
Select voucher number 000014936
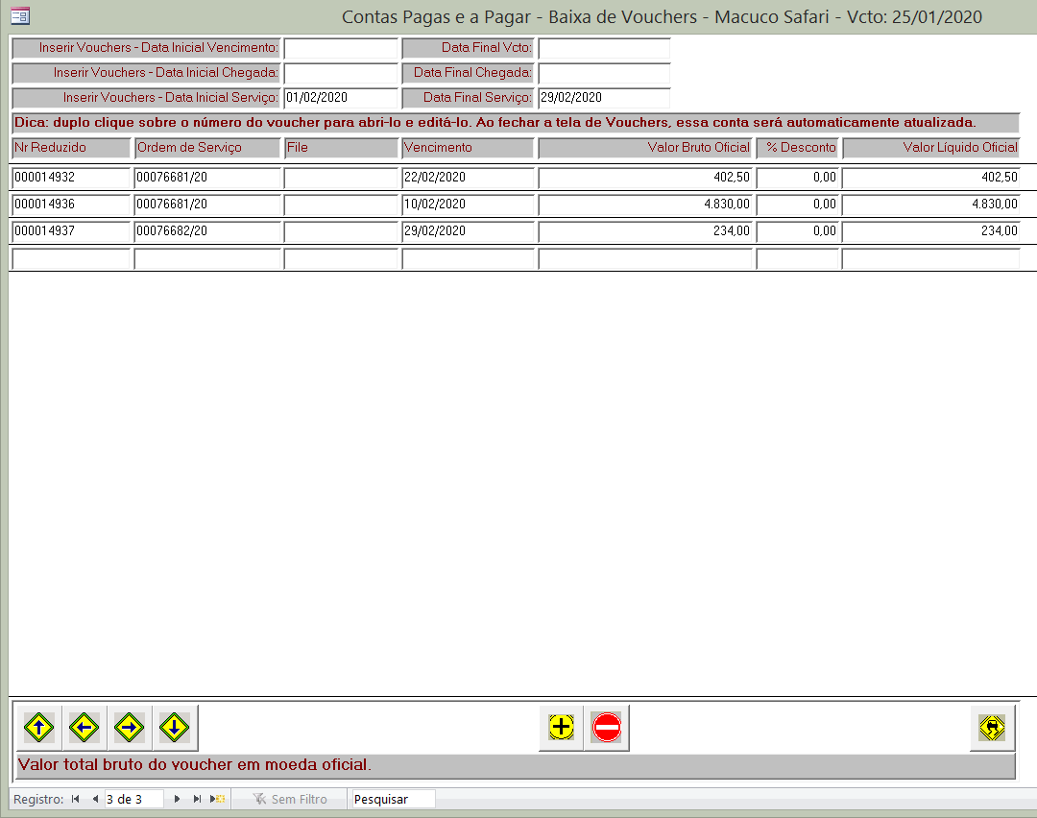[x=70, y=204]
